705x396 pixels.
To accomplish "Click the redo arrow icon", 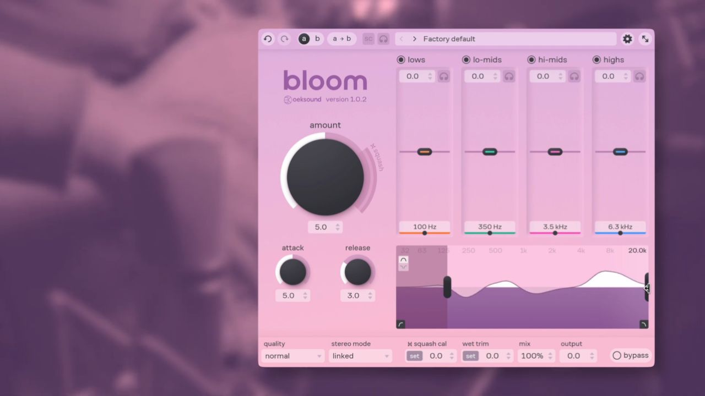I will (284, 38).
